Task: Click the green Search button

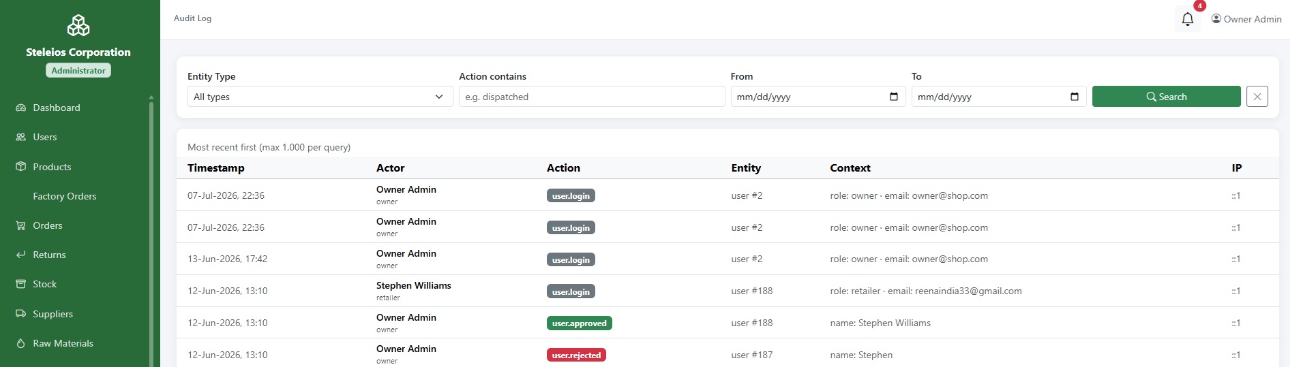Action: [1166, 97]
